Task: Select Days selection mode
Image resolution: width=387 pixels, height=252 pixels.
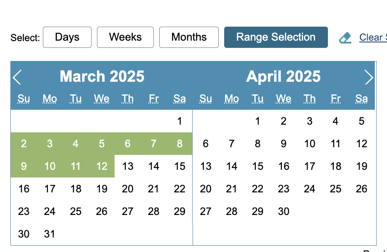Action: [67, 37]
